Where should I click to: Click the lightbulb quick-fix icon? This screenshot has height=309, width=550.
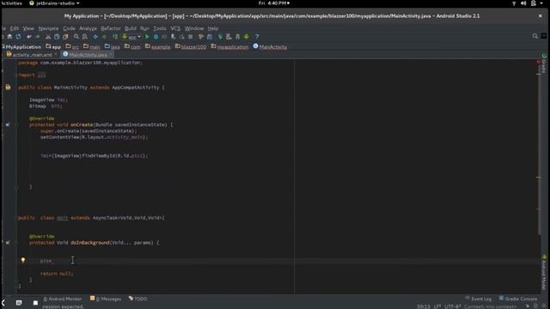(x=23, y=260)
